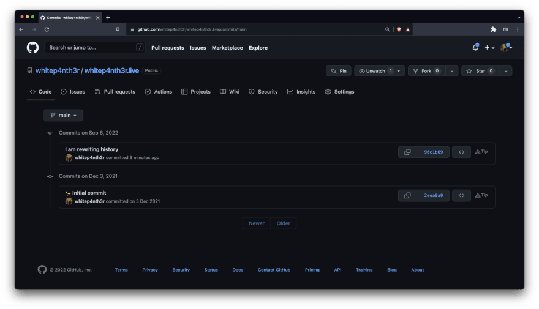539x309 pixels.
Task: Click whitep4nth3r avatar on rewriting history commit
Action: click(x=69, y=158)
